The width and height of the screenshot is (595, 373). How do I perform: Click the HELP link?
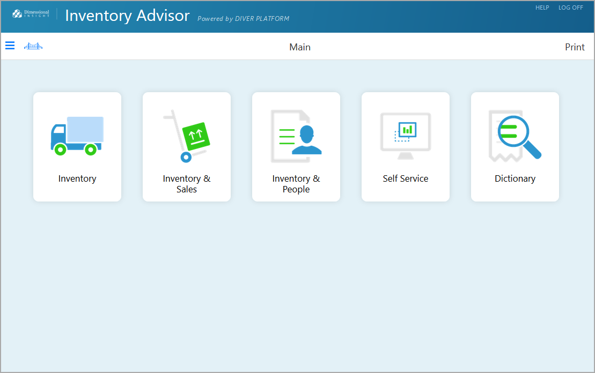pos(542,8)
